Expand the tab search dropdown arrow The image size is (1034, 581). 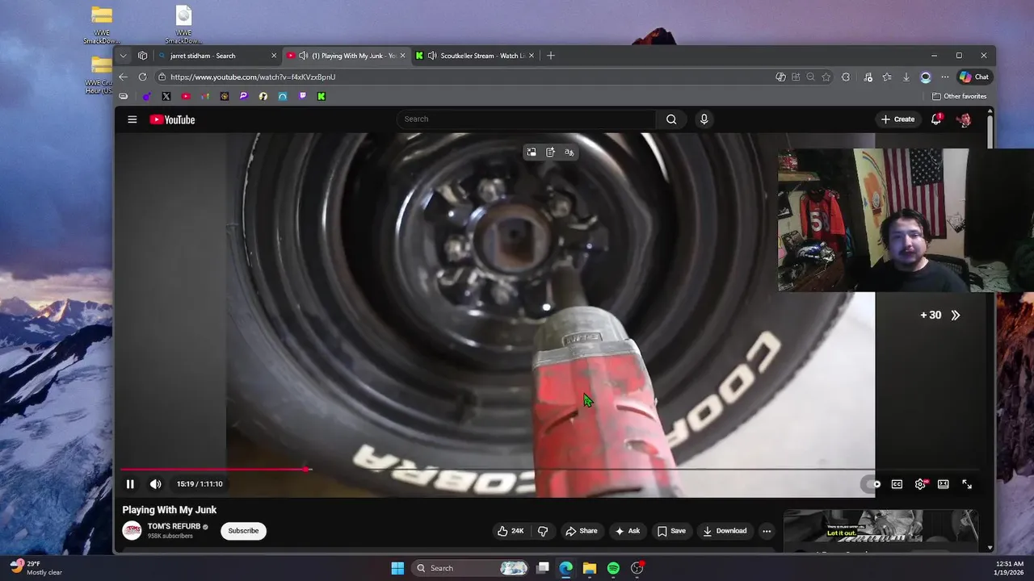click(x=123, y=56)
